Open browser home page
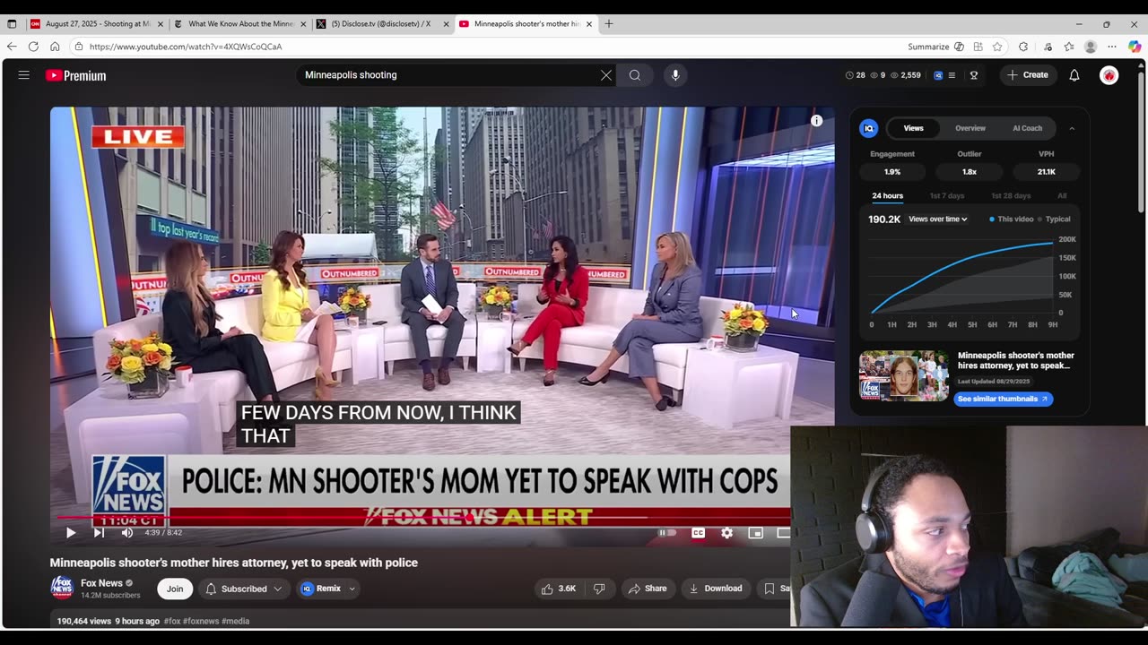The height and width of the screenshot is (645, 1148). point(55,47)
